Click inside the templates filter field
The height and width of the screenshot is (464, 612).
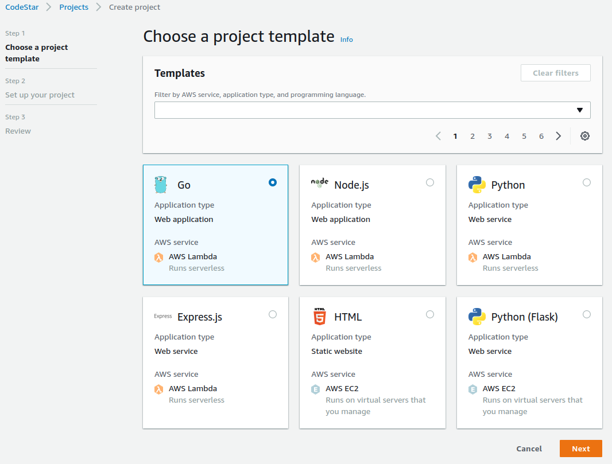coord(373,110)
